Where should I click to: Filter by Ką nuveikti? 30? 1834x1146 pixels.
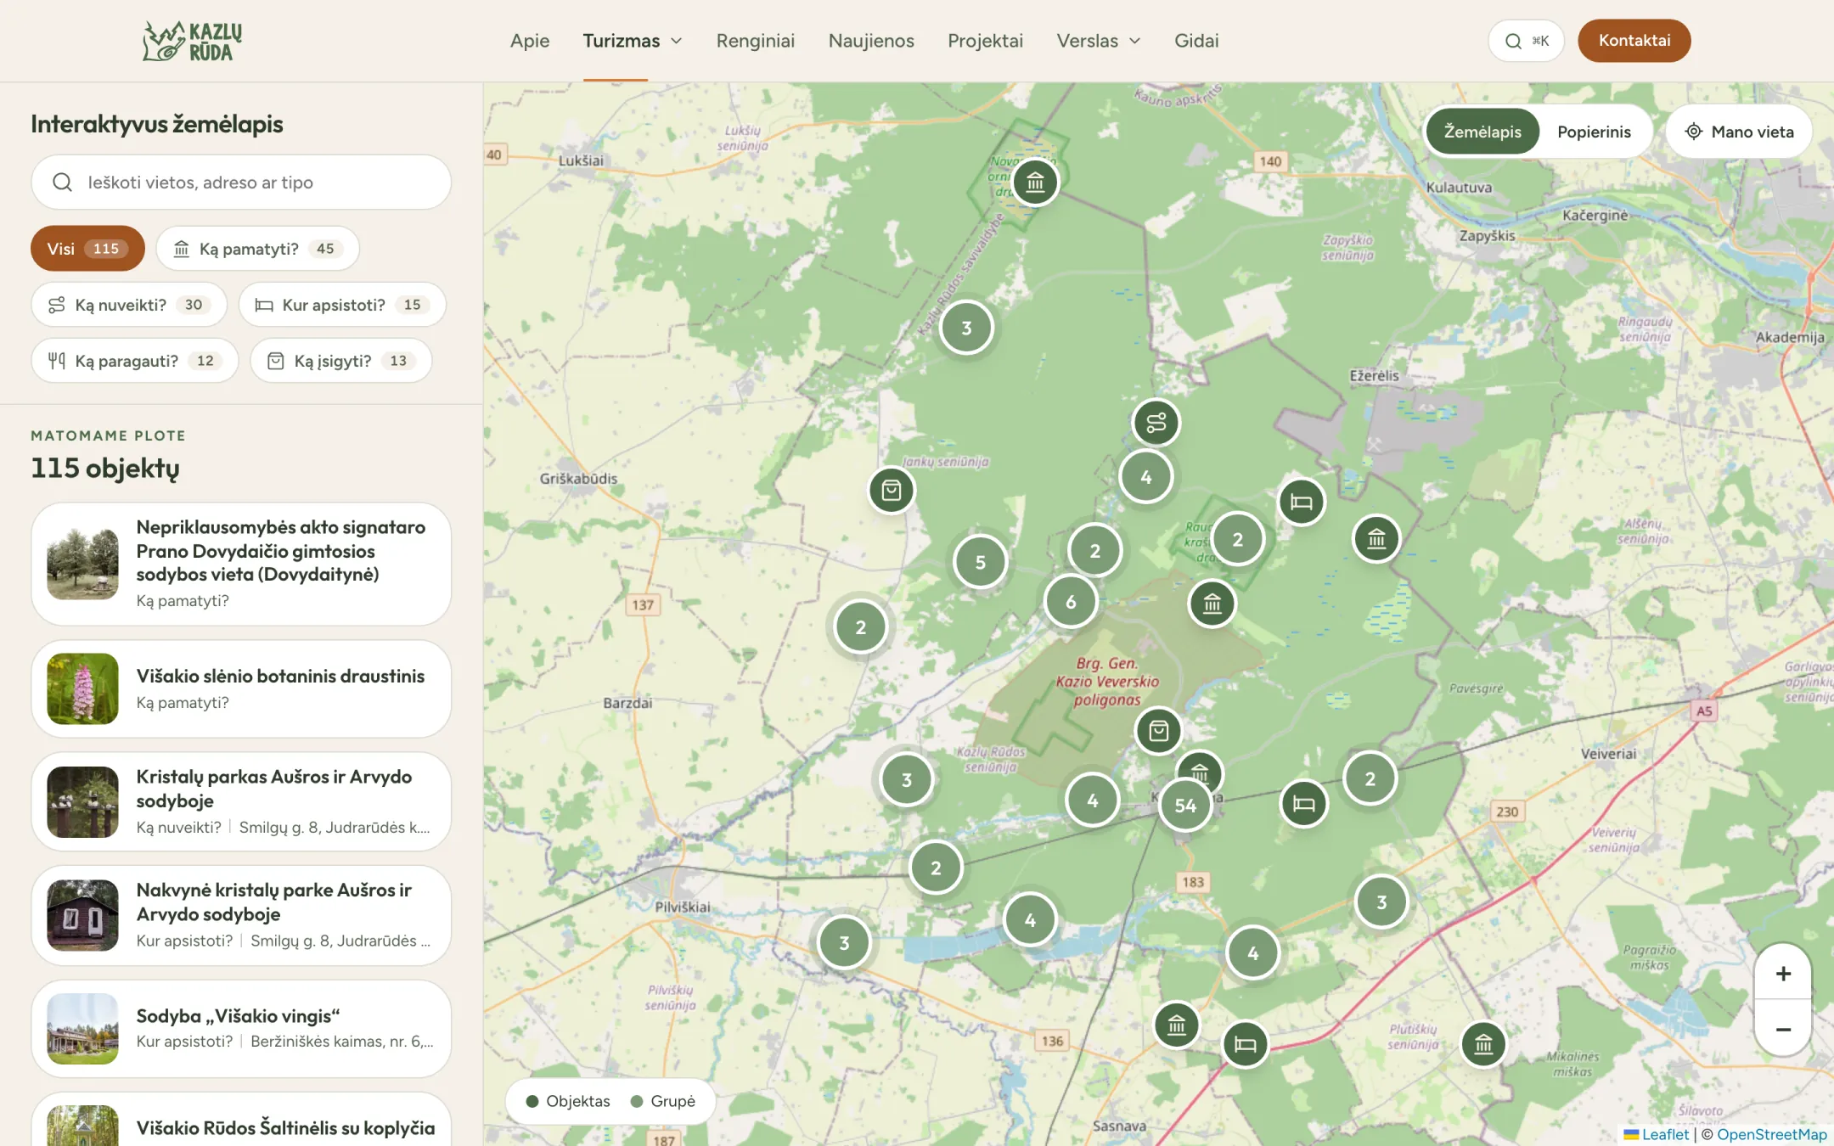pyautogui.click(x=129, y=305)
